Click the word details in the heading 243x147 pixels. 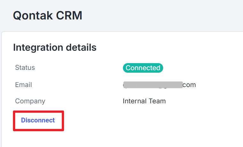pos(81,48)
